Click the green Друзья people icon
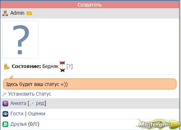This screenshot has width=181, height=130. tap(5, 124)
